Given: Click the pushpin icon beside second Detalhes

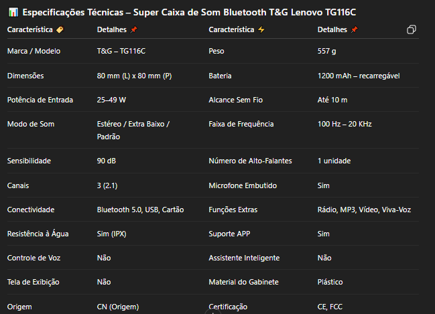Looking at the screenshot, I should pyautogui.click(x=355, y=29).
